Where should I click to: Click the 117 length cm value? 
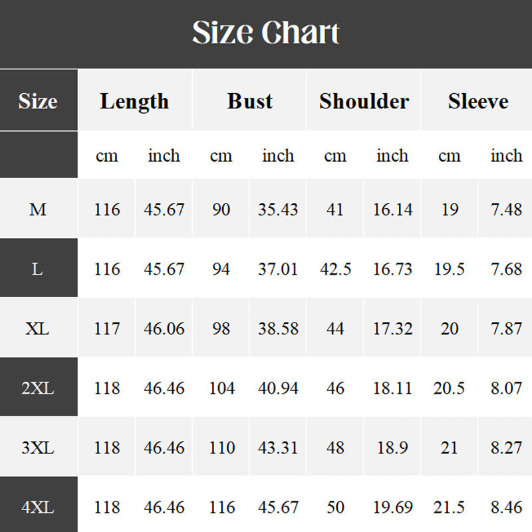click(x=107, y=329)
